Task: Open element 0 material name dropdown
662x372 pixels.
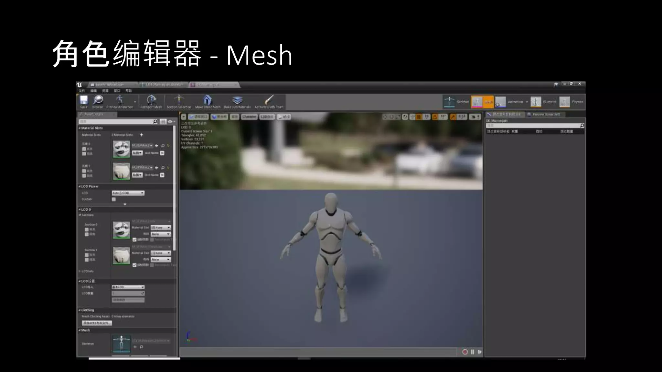Action: pos(142,146)
